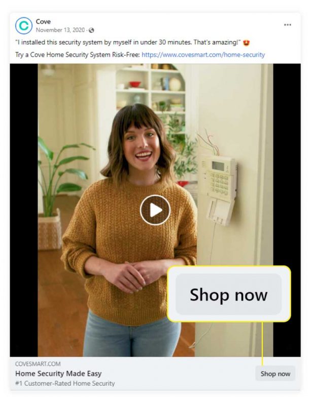
Task: Click the COVESMART.COM domain label
Action: [x=38, y=364]
